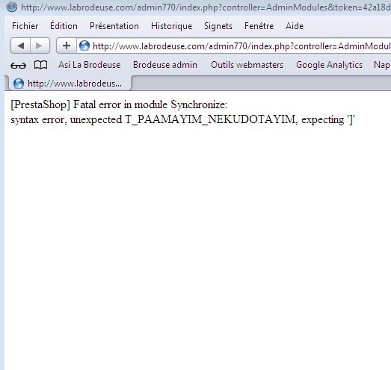Go back with the left arrow button
Screen dimensions: 391x370
(20, 46)
